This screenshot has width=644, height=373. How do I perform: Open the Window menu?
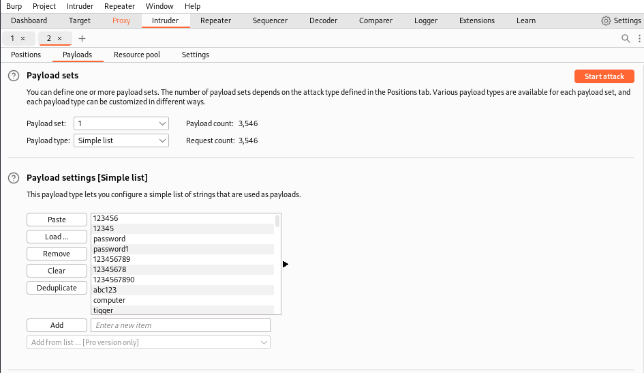pyautogui.click(x=159, y=6)
